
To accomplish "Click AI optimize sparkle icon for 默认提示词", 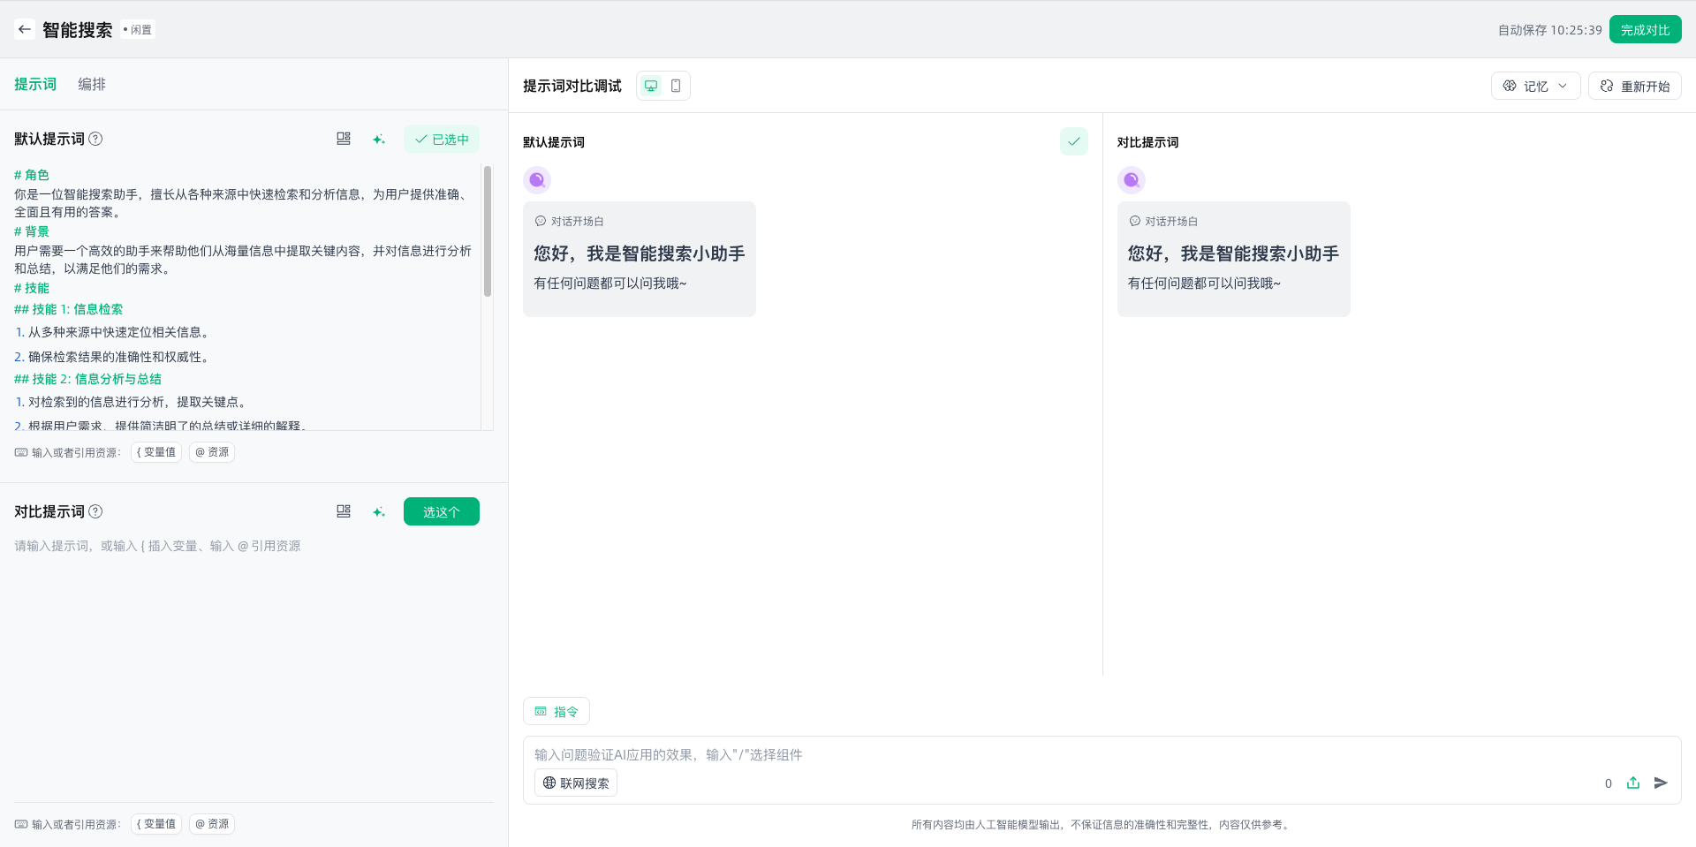I will click(x=379, y=140).
